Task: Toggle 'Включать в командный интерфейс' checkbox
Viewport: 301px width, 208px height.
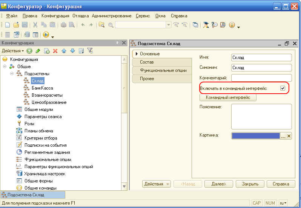Action: (x=283, y=88)
